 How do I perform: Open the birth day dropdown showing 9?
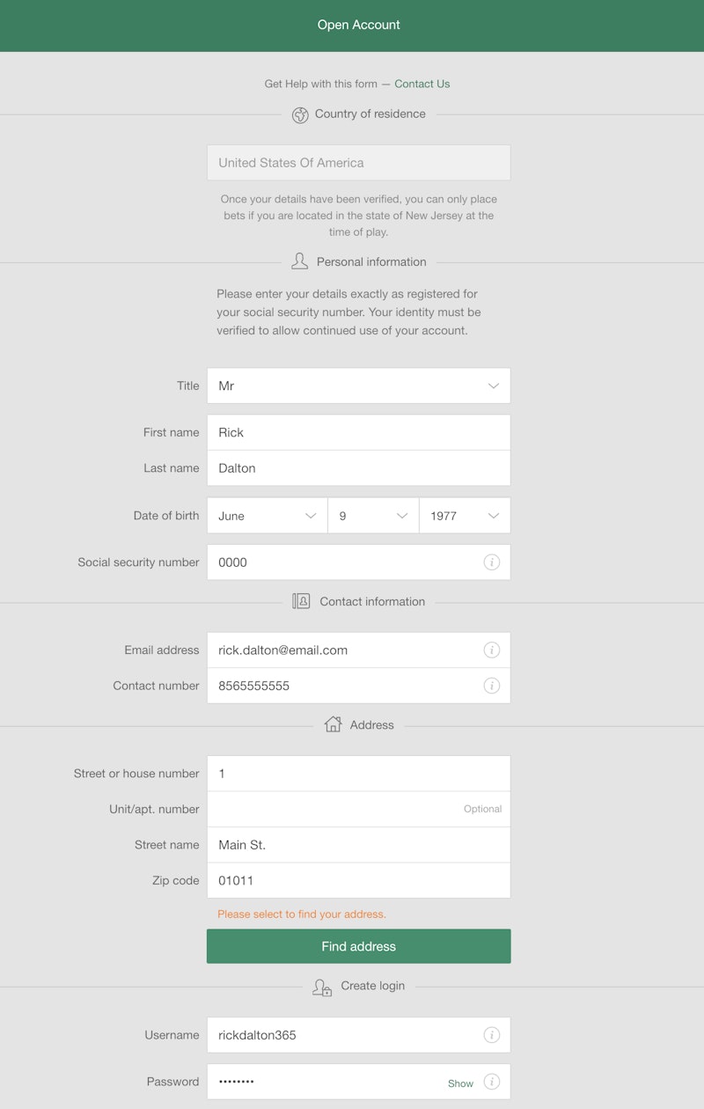pyautogui.click(x=373, y=516)
